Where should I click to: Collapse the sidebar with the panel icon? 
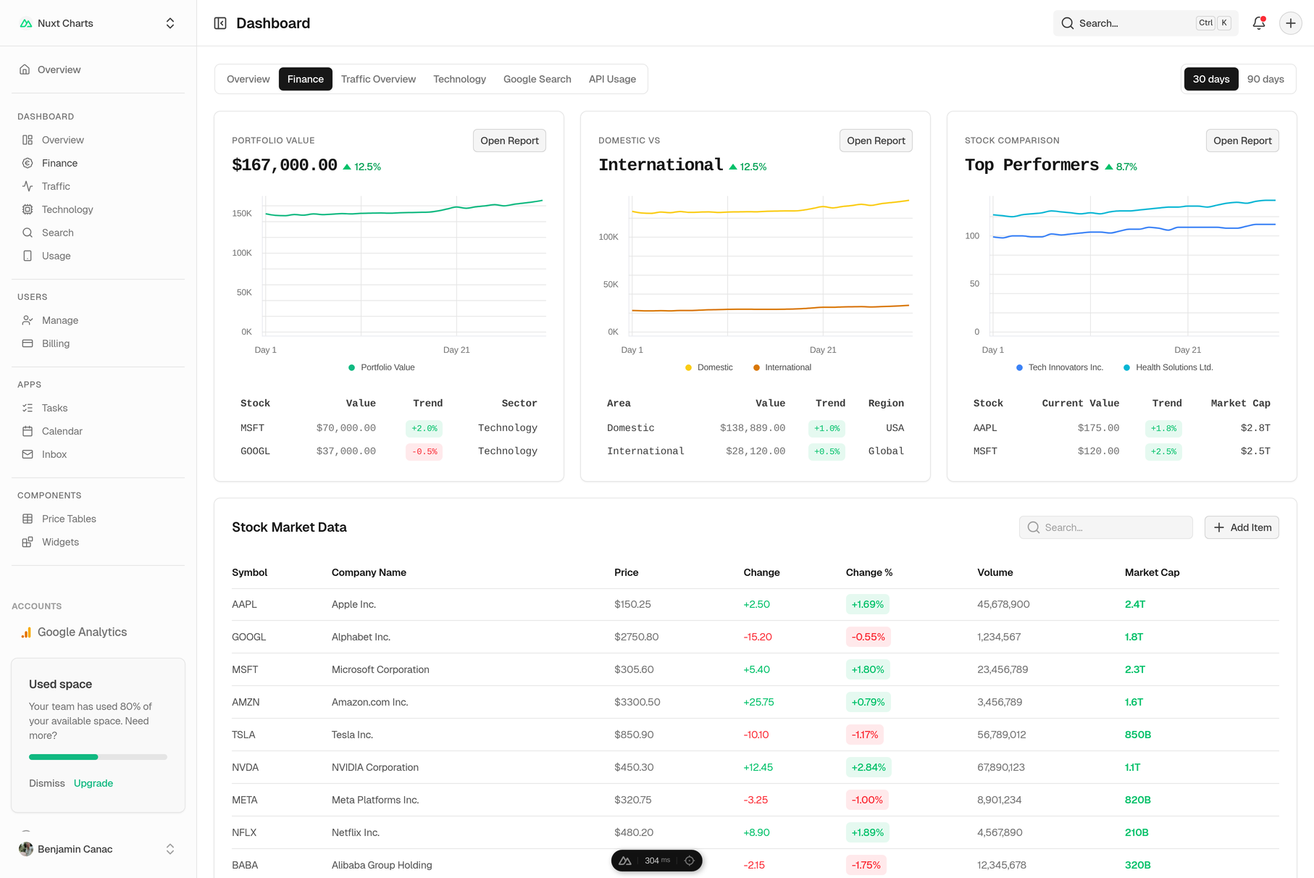[220, 23]
